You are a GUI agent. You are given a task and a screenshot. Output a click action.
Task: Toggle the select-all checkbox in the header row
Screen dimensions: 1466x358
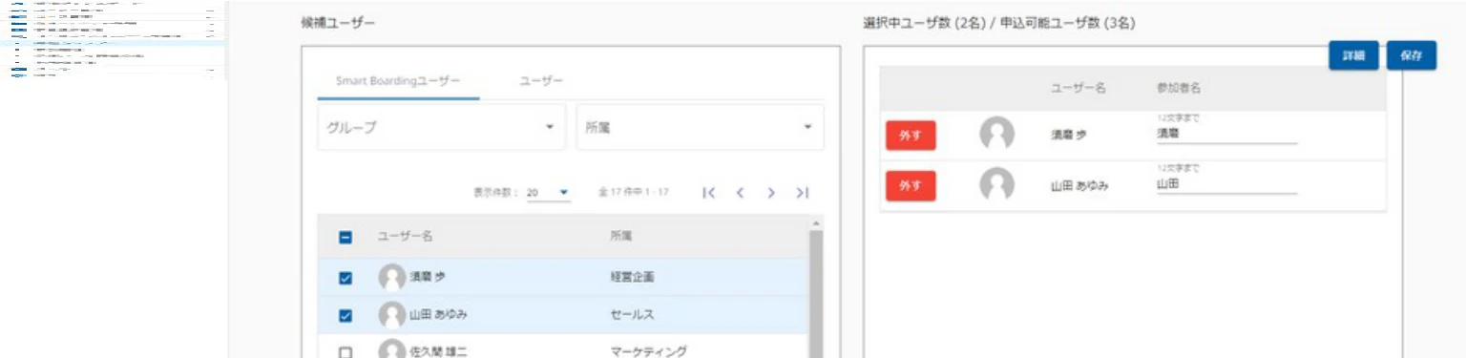(346, 238)
